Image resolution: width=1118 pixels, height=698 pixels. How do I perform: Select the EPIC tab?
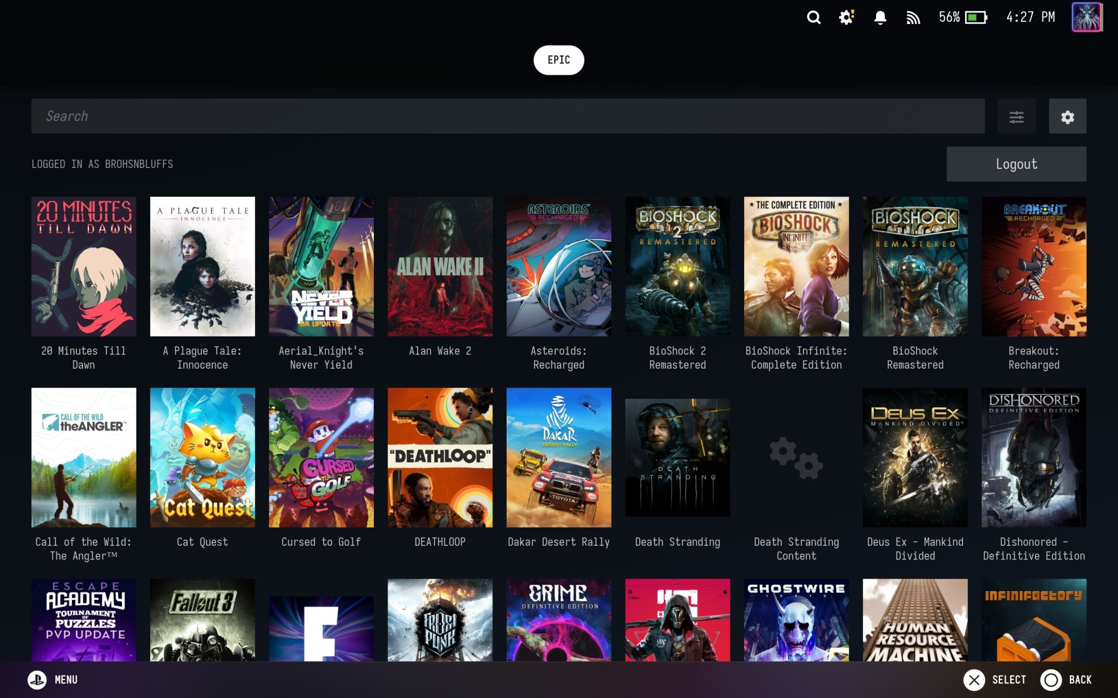pyautogui.click(x=558, y=60)
